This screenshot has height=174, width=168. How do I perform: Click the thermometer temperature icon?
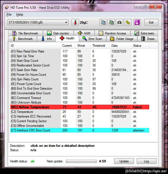click(x=75, y=23)
